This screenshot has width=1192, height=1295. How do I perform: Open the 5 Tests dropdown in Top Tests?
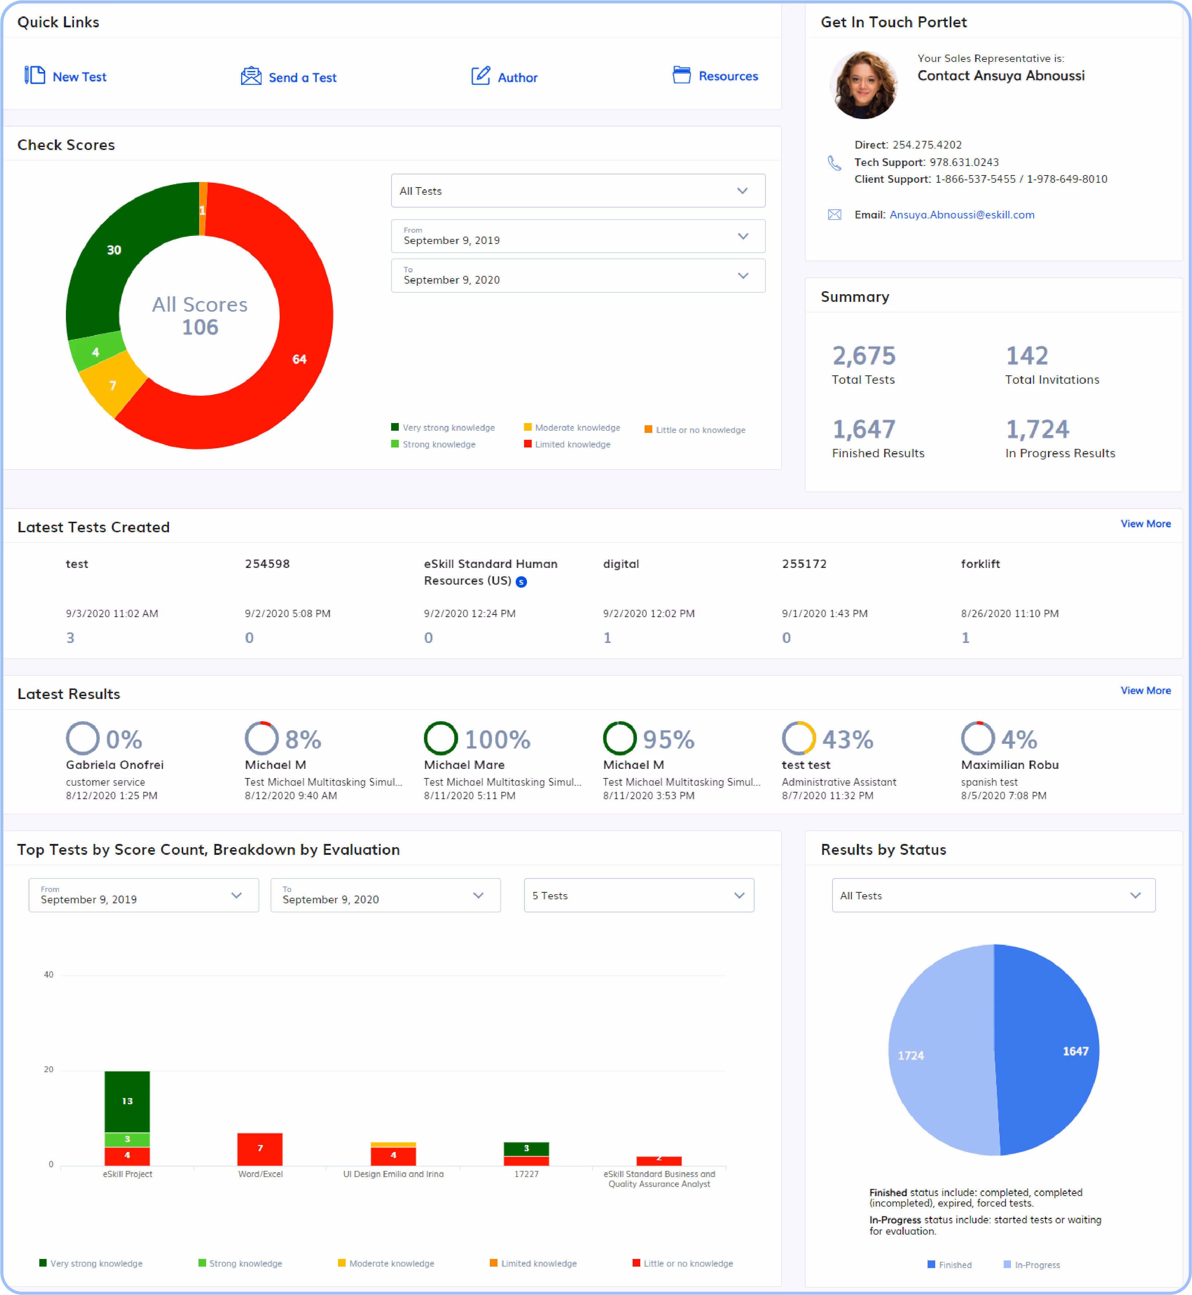pos(638,895)
